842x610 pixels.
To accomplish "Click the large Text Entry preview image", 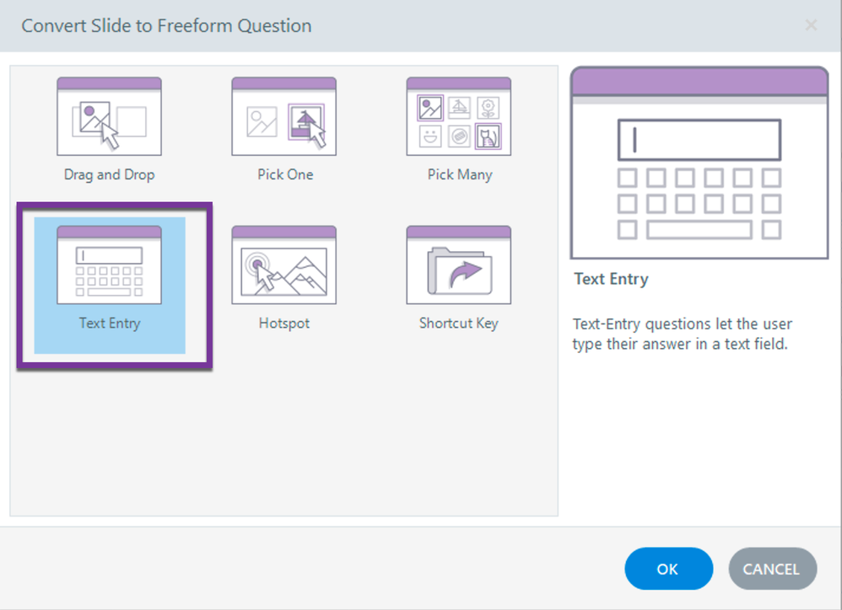I will point(699,163).
